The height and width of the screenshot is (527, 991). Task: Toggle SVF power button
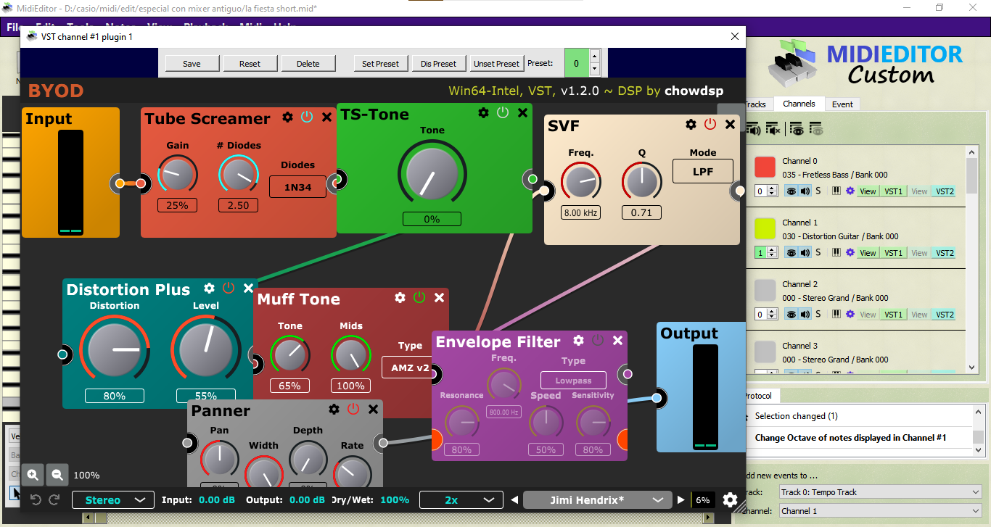[x=710, y=124]
